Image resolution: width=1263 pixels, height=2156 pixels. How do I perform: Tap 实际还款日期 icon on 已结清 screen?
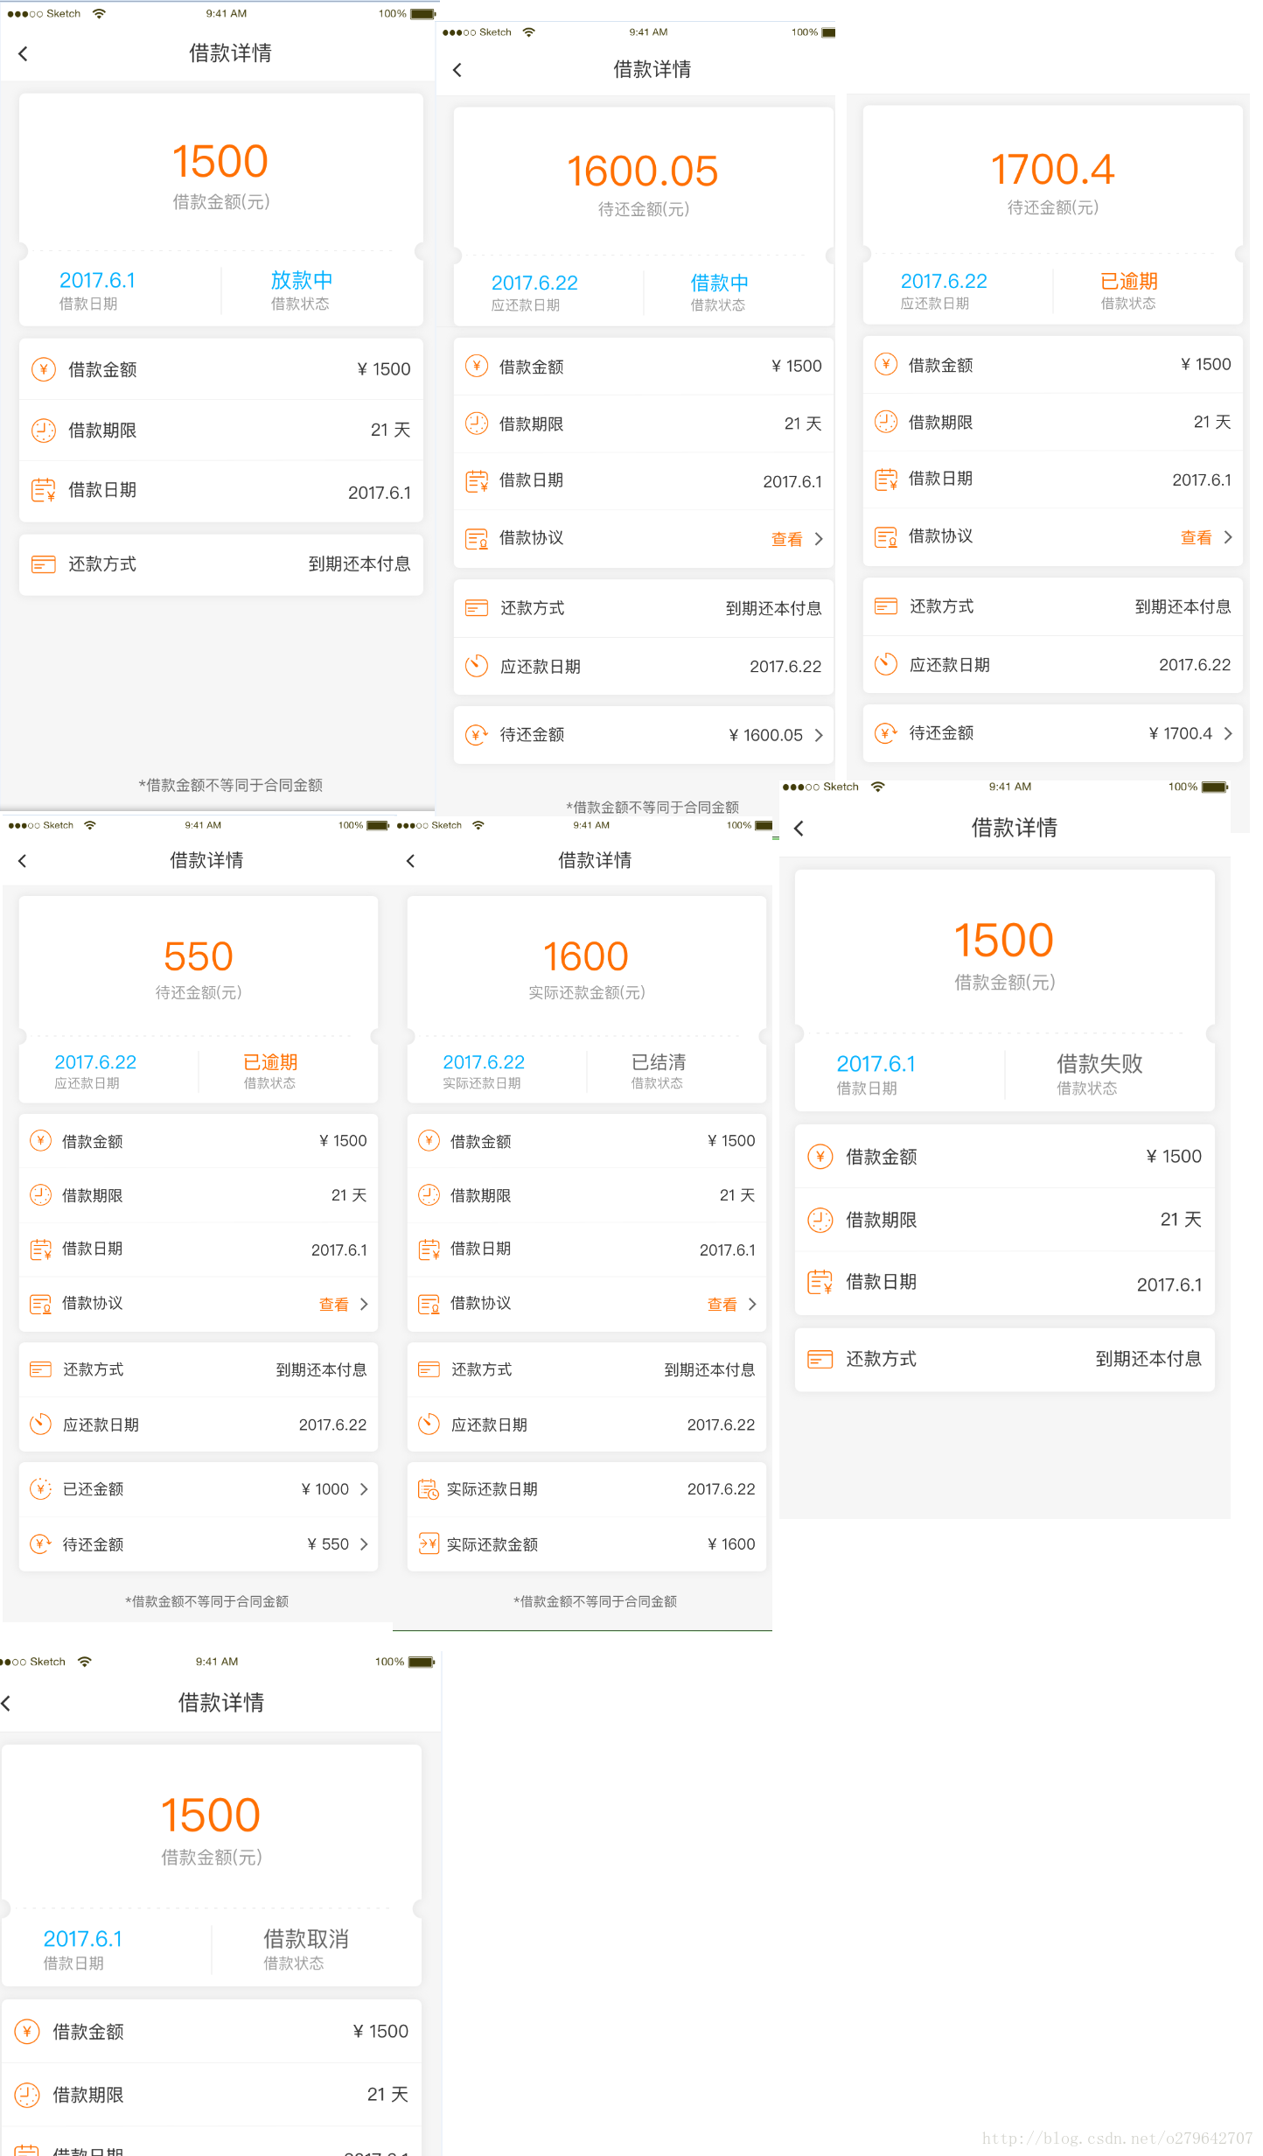429,1488
